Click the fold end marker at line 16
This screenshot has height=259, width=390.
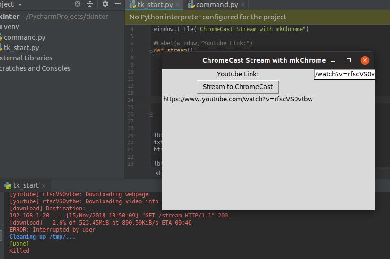coord(151,115)
